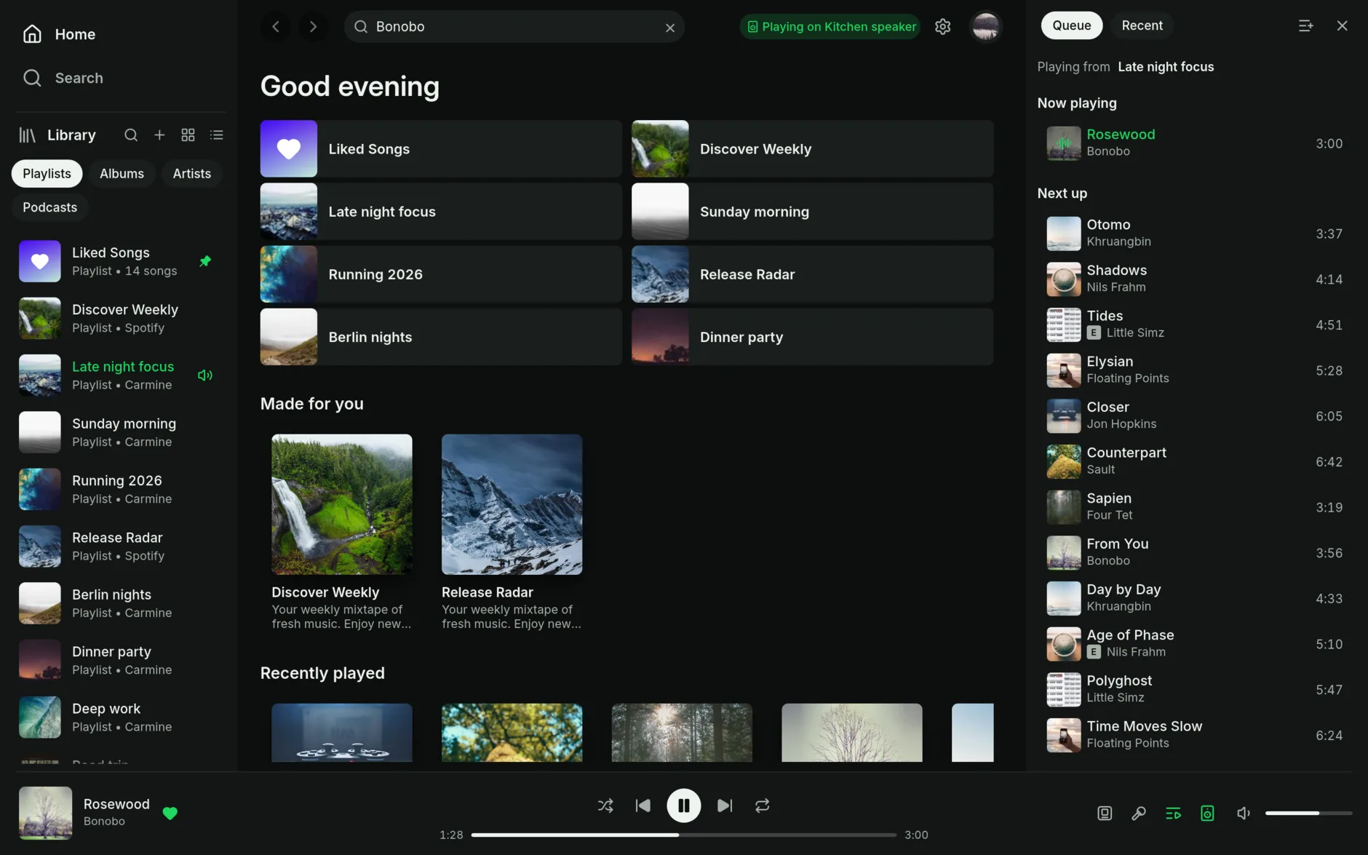Go forward with the right arrow
1368x855 pixels.
point(313,27)
